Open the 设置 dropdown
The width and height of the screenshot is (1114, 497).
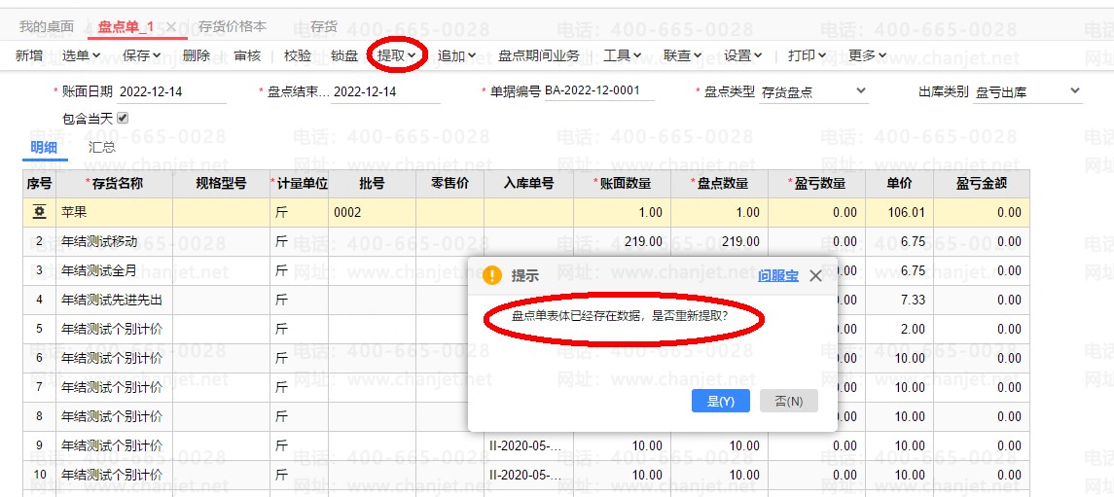coord(743,55)
